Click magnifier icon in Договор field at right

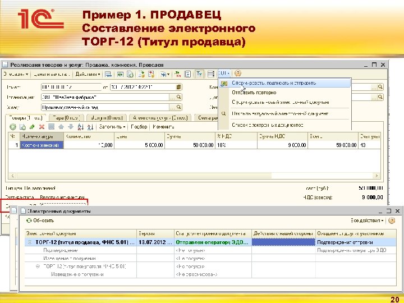click(x=380, y=97)
